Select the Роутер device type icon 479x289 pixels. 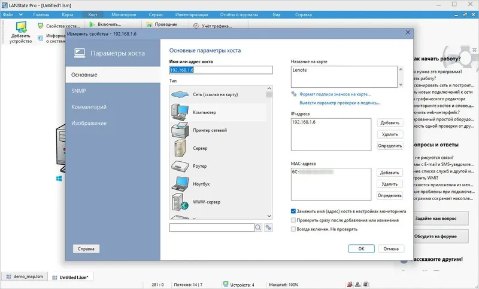180,166
